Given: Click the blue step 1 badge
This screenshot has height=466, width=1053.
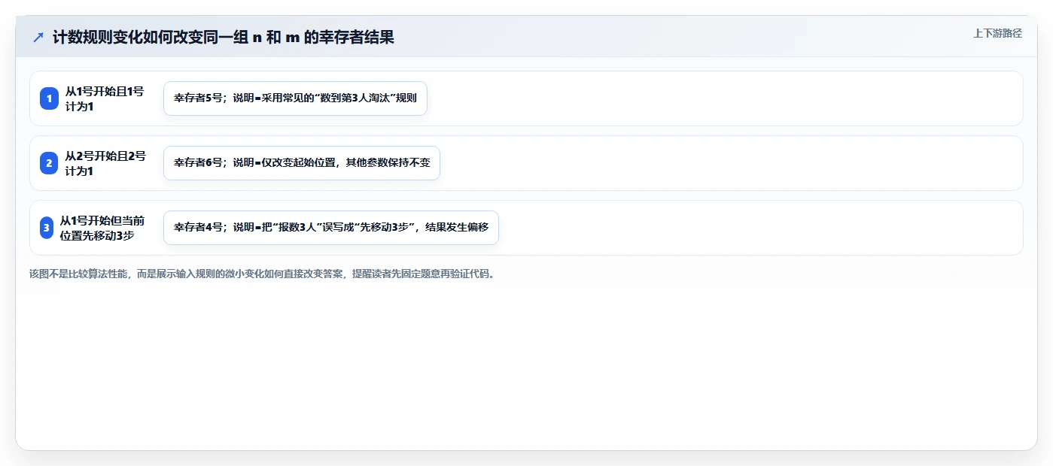Looking at the screenshot, I should pos(49,98).
